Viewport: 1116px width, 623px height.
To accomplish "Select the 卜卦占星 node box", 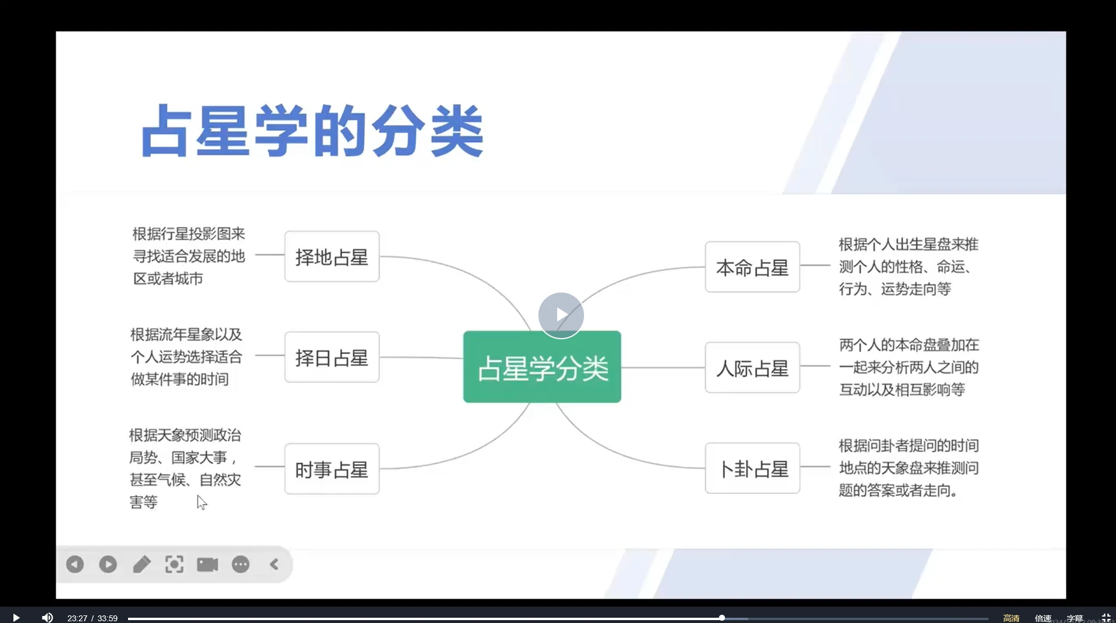I will [x=752, y=468].
